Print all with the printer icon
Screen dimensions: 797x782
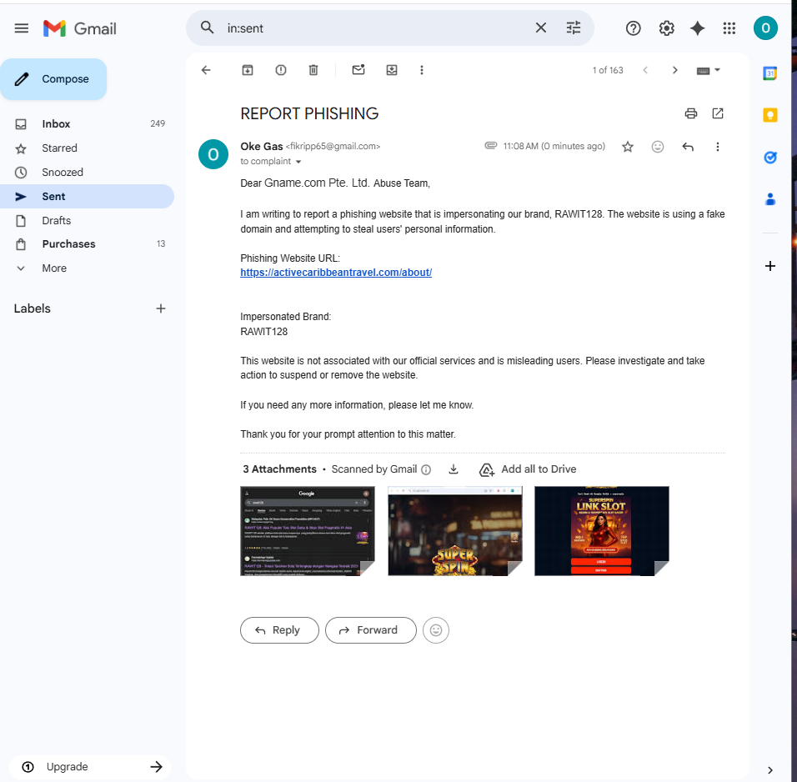tap(691, 113)
